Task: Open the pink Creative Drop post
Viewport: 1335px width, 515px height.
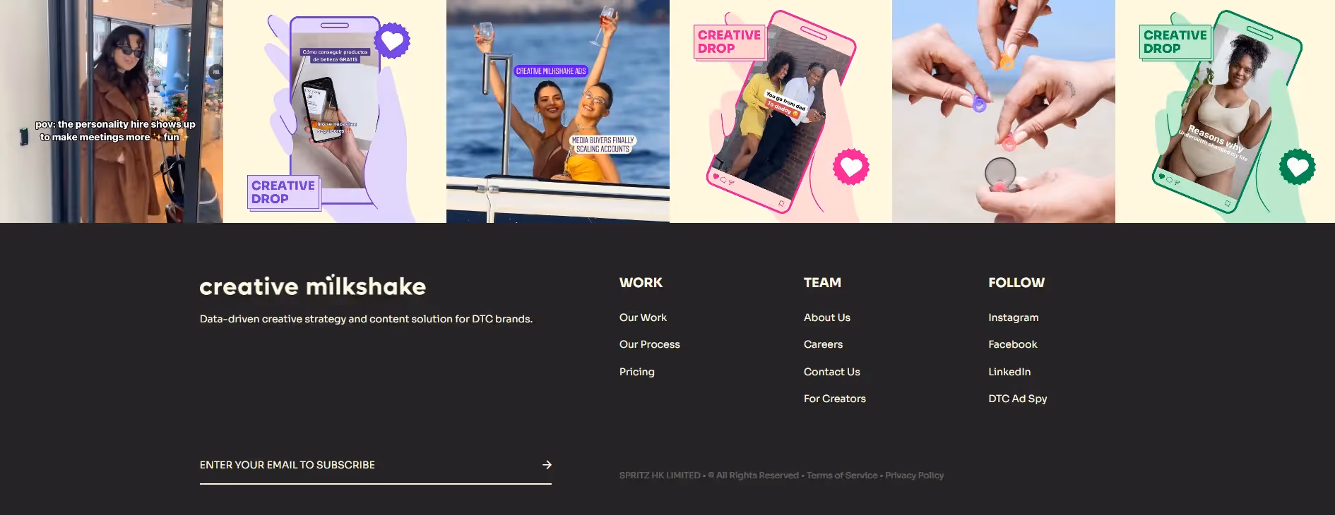Action: [781, 111]
